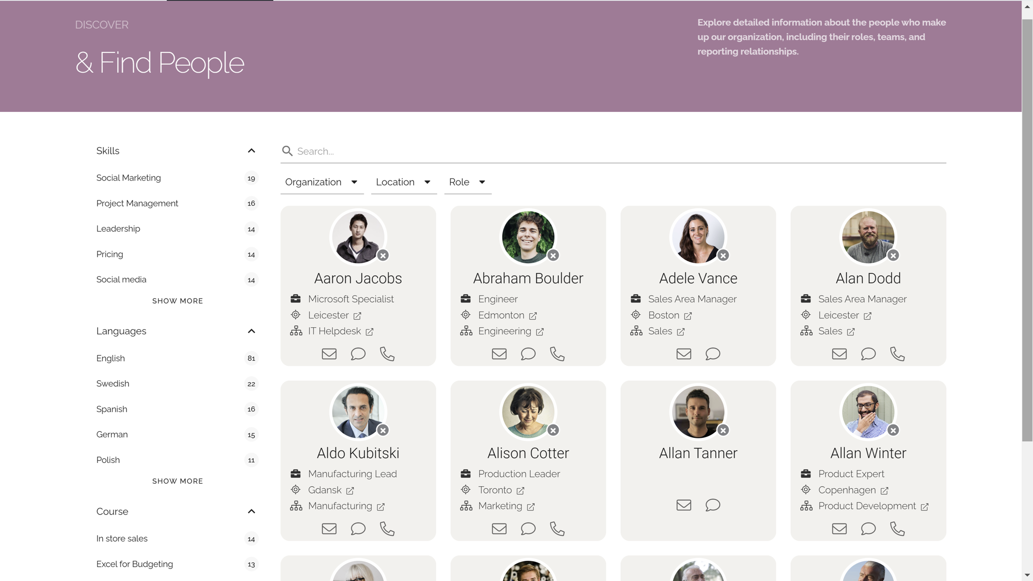
Task: Open Alan Dodd's name link
Action: [x=868, y=278]
